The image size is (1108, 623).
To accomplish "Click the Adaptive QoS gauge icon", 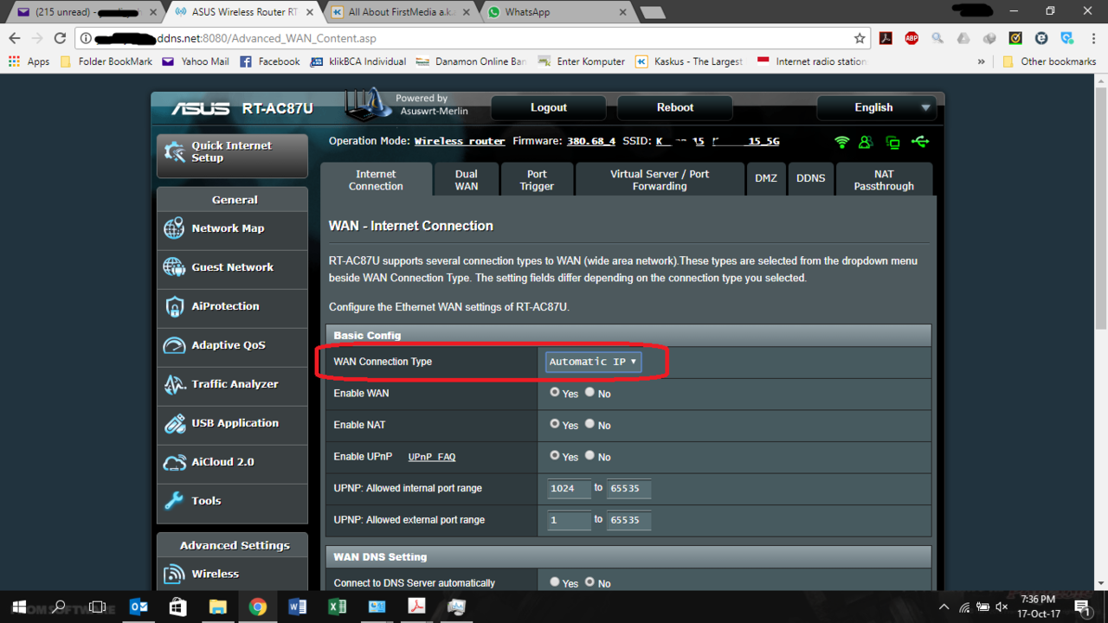I will tap(174, 345).
